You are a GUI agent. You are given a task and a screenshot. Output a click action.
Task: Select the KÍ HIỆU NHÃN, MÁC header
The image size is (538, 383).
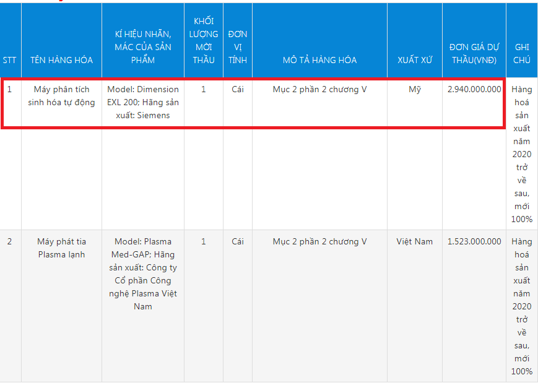[x=143, y=47]
